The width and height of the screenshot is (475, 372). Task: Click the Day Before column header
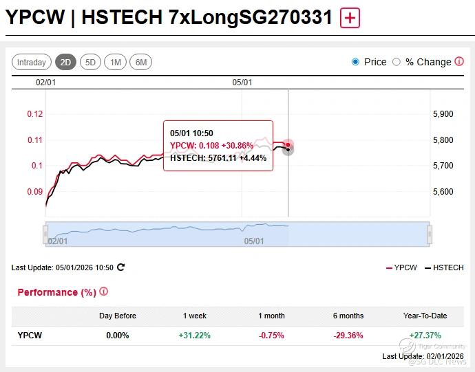(x=118, y=316)
